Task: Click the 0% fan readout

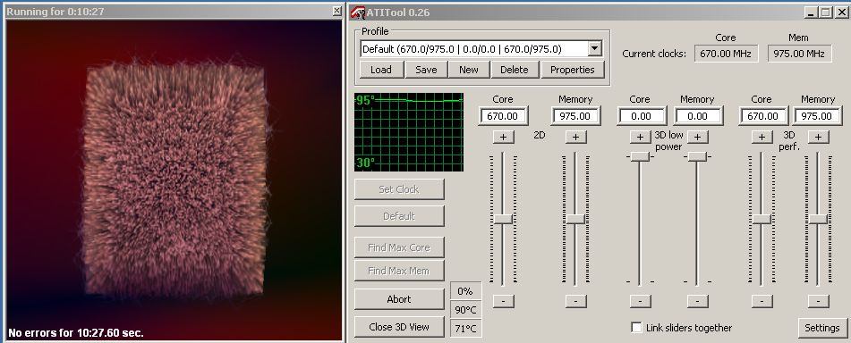Action: 465,291
